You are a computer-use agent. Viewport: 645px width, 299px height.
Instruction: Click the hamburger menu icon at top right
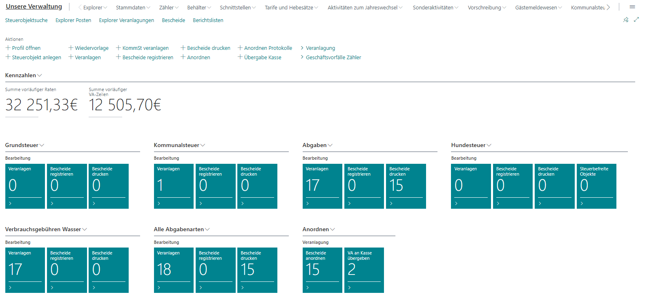[x=632, y=7]
